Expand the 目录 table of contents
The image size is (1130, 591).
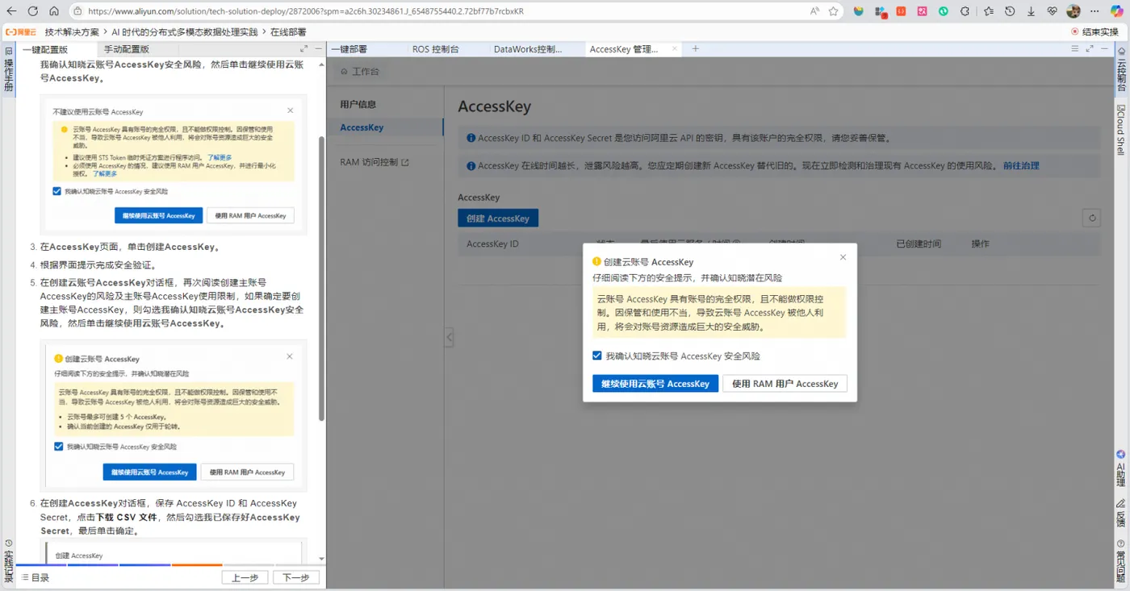coord(36,577)
